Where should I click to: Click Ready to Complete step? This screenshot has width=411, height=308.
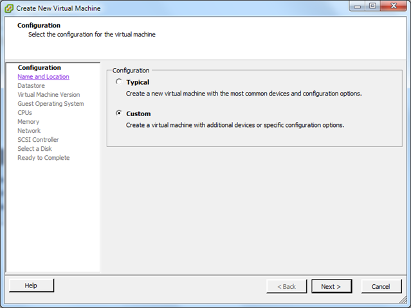[x=44, y=158]
